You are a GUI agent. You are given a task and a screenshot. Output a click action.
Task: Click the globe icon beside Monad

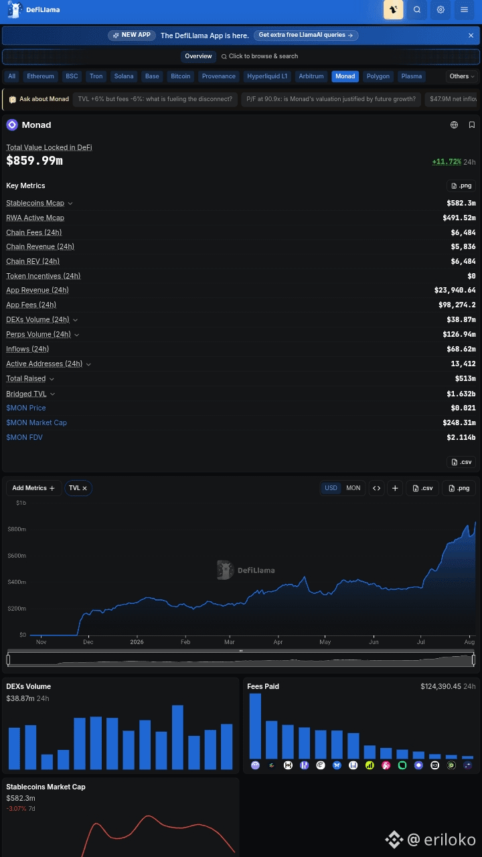click(x=455, y=125)
